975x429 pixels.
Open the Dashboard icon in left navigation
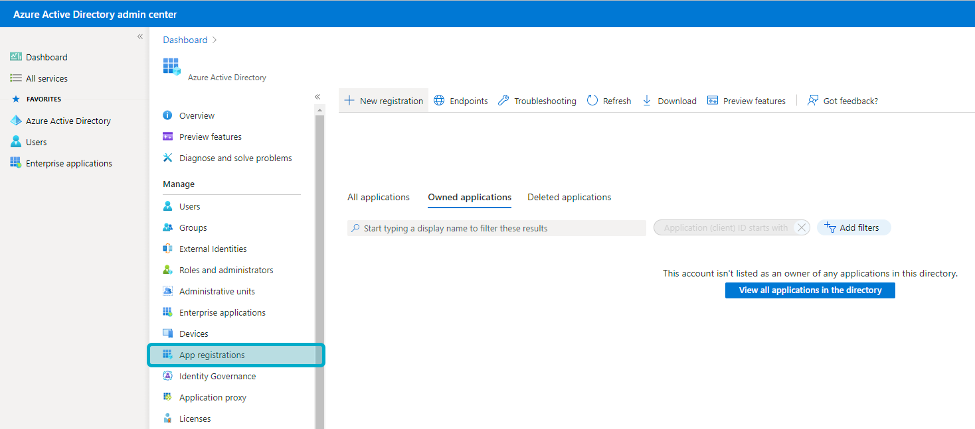point(16,57)
